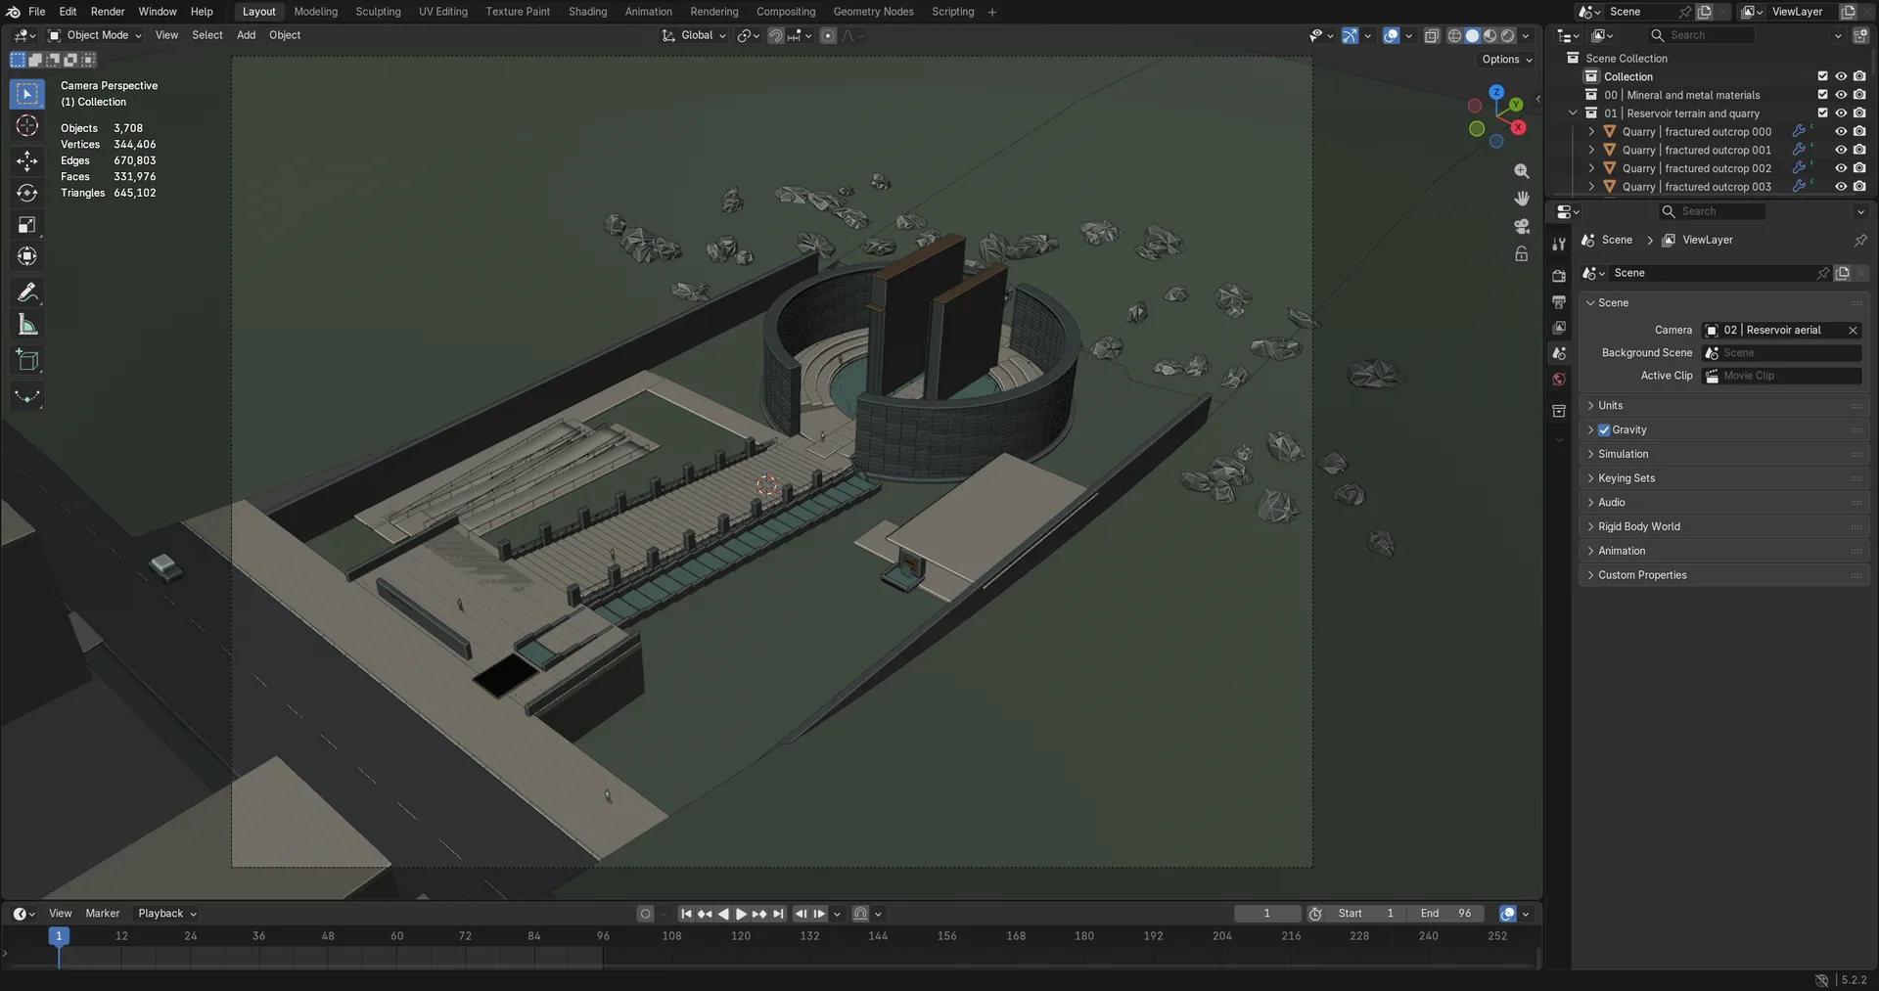The height and width of the screenshot is (991, 1879).
Task: Activate the Rotate tool
Action: (27, 193)
